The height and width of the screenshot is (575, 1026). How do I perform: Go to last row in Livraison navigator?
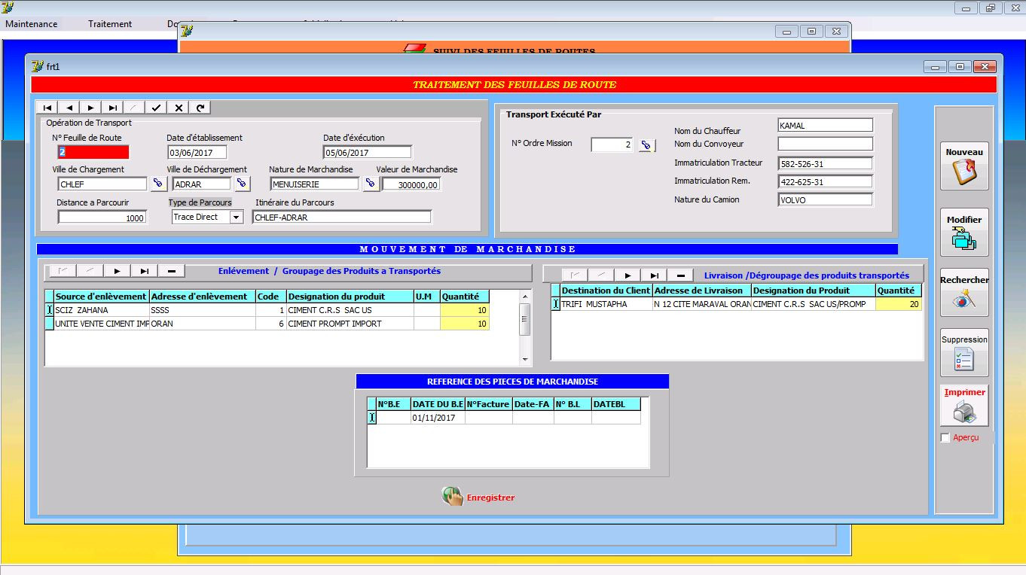pyautogui.click(x=654, y=275)
